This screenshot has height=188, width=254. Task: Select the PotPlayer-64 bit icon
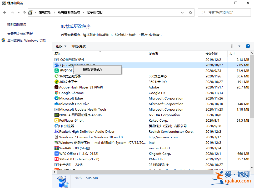click(x=56, y=120)
